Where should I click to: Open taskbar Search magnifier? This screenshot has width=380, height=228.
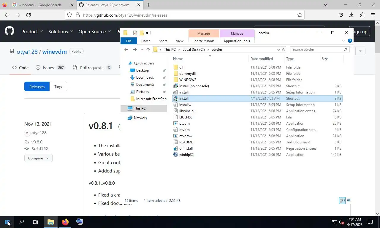pos(21,222)
